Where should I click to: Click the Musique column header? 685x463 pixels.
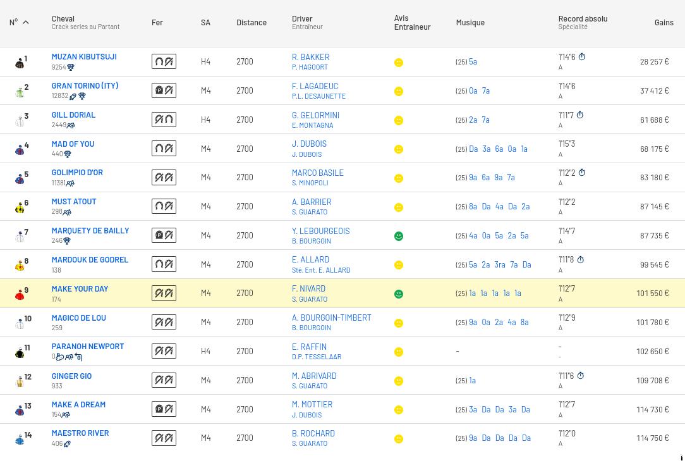coord(470,23)
